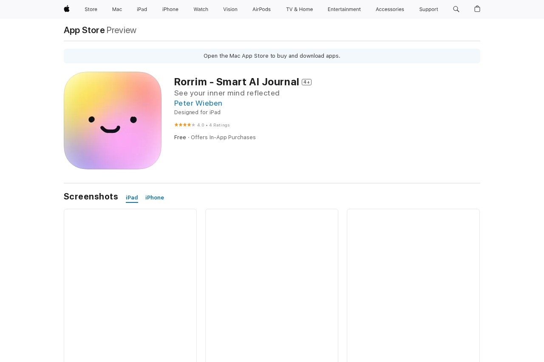544x362 pixels.
Task: Select the iPad screenshots tab
Action: pos(132,198)
